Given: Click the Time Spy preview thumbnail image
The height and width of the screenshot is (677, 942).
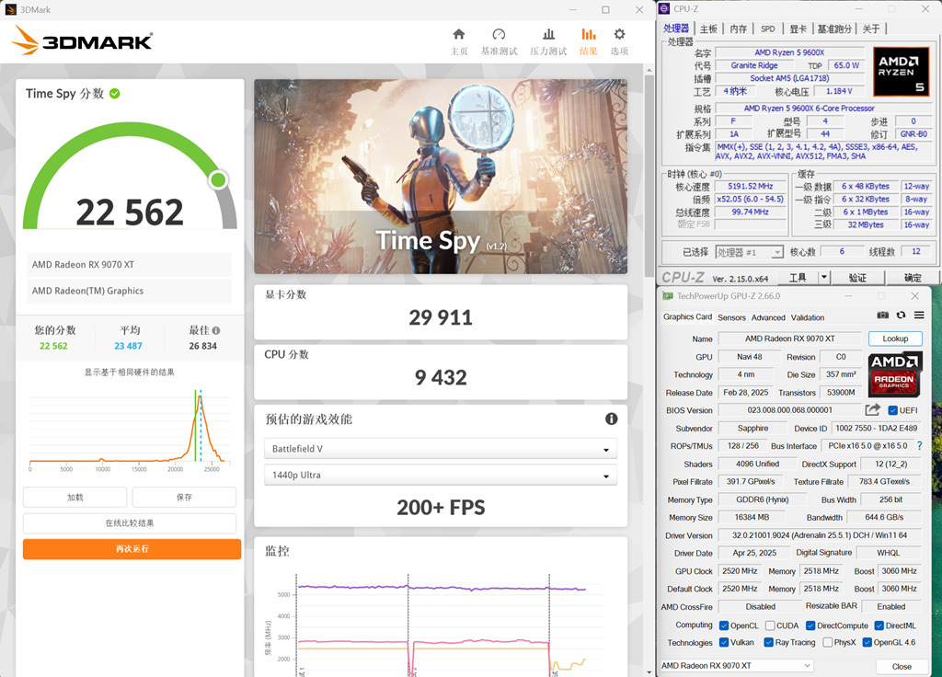Looking at the screenshot, I should click(x=441, y=177).
